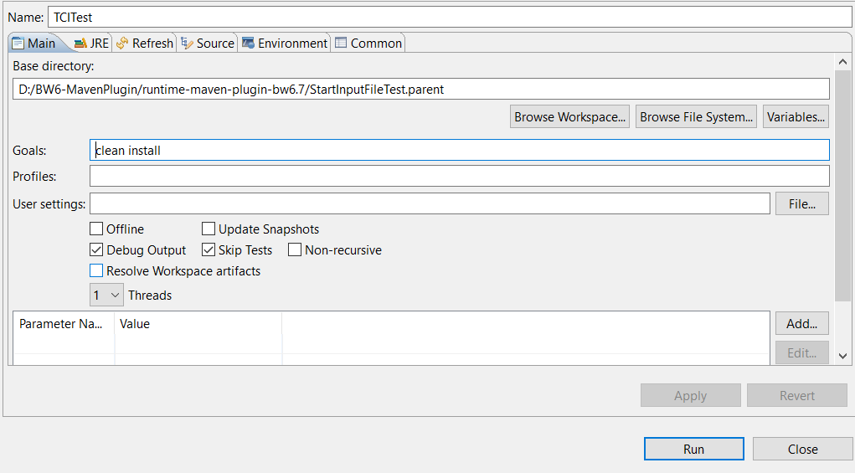The height and width of the screenshot is (473, 855).
Task: Enable the Offline checkbox
Action: point(96,229)
